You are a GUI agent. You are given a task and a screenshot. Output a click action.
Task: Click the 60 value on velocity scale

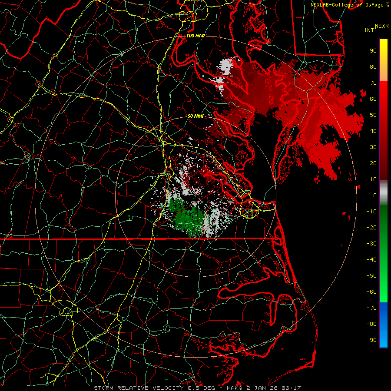point(373,99)
